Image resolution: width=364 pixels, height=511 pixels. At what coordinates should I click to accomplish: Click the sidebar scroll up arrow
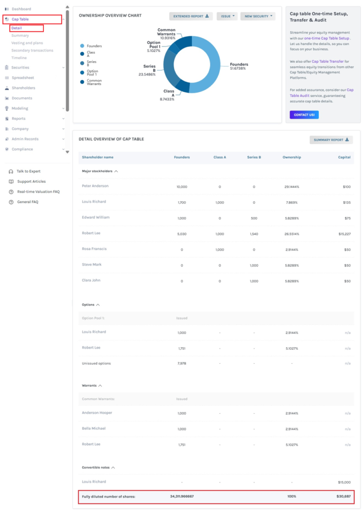67,7
